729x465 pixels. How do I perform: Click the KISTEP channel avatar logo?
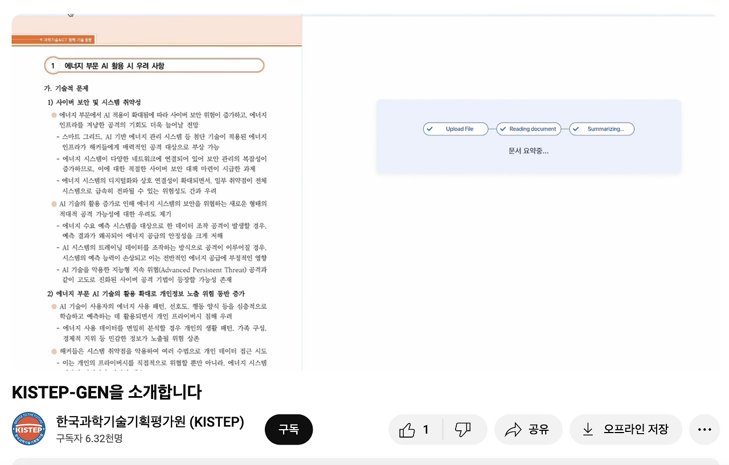pos(28,429)
